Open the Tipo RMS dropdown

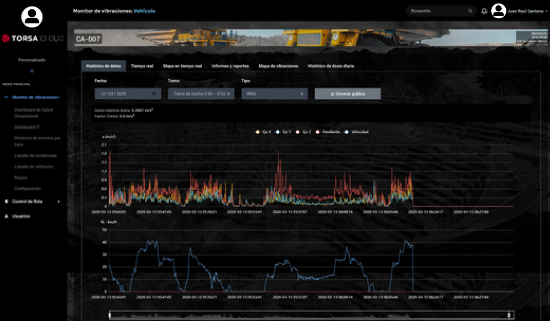274,93
